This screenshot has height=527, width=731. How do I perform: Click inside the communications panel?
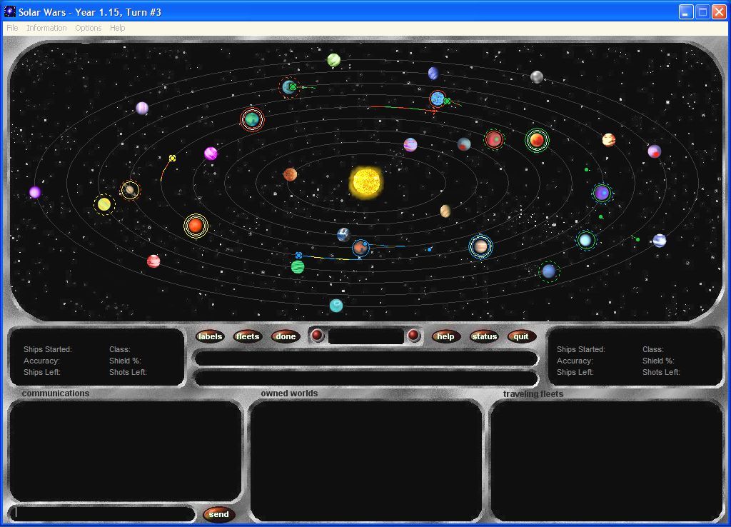[125, 451]
